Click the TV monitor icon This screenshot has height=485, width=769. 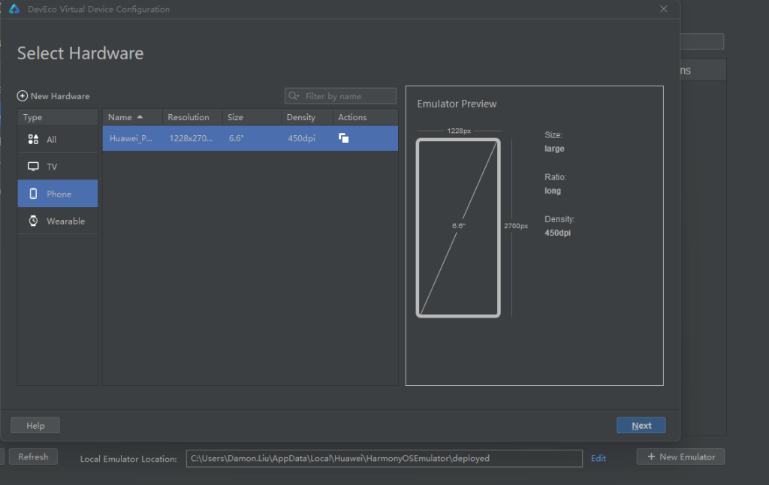[33, 167]
